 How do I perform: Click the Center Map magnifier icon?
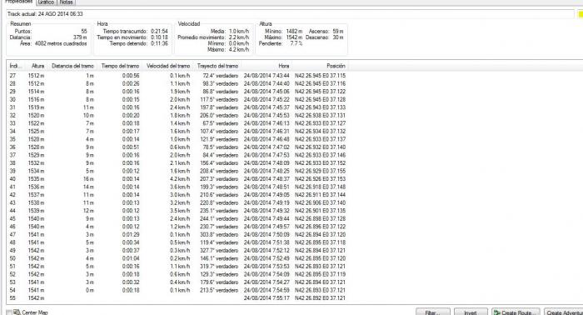(x=17, y=312)
